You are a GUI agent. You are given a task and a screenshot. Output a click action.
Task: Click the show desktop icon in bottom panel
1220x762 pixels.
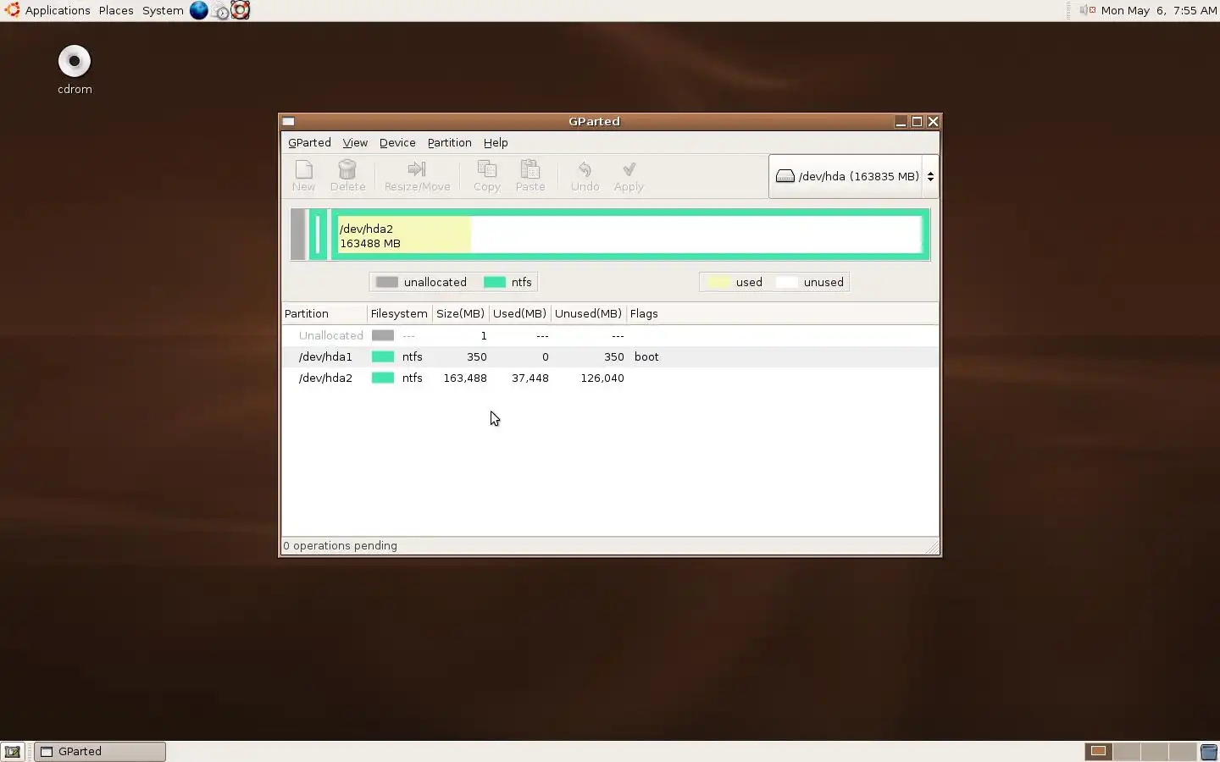[13, 751]
